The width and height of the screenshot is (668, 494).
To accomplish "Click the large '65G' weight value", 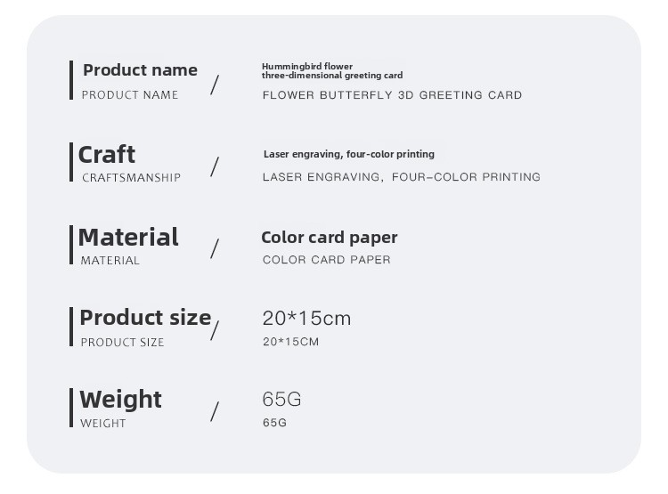I will coord(281,399).
